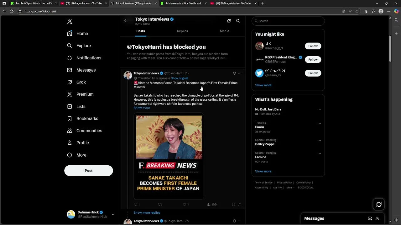Open options for the Lamine trend
Screen dimensions: 401x225
tap(319, 153)
